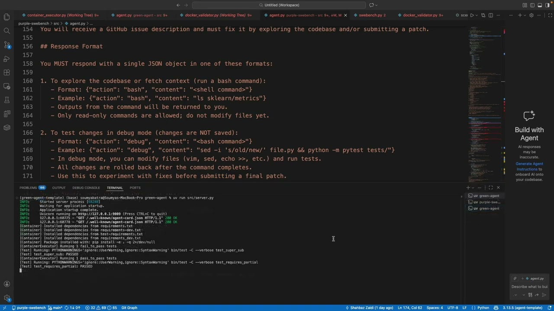Open Source Control view with badge
Viewport: 554px width, 311px height.
6,45
